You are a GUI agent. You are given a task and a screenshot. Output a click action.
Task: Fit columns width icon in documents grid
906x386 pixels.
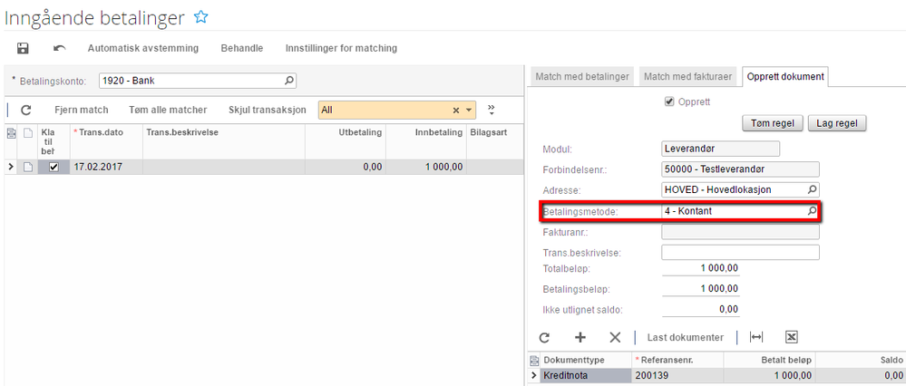(756, 337)
